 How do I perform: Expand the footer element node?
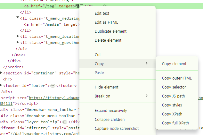pos(1,85)
